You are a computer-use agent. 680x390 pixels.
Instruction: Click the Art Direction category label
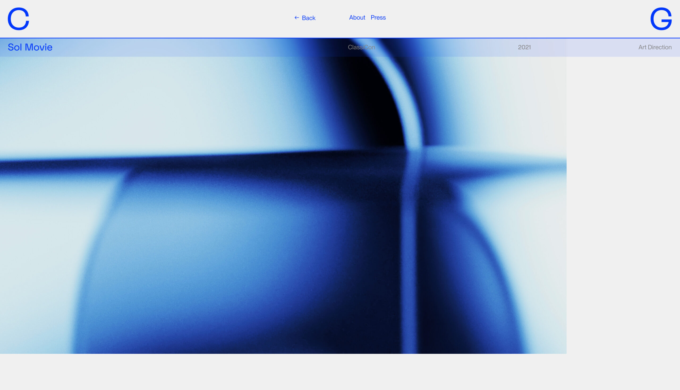click(655, 47)
